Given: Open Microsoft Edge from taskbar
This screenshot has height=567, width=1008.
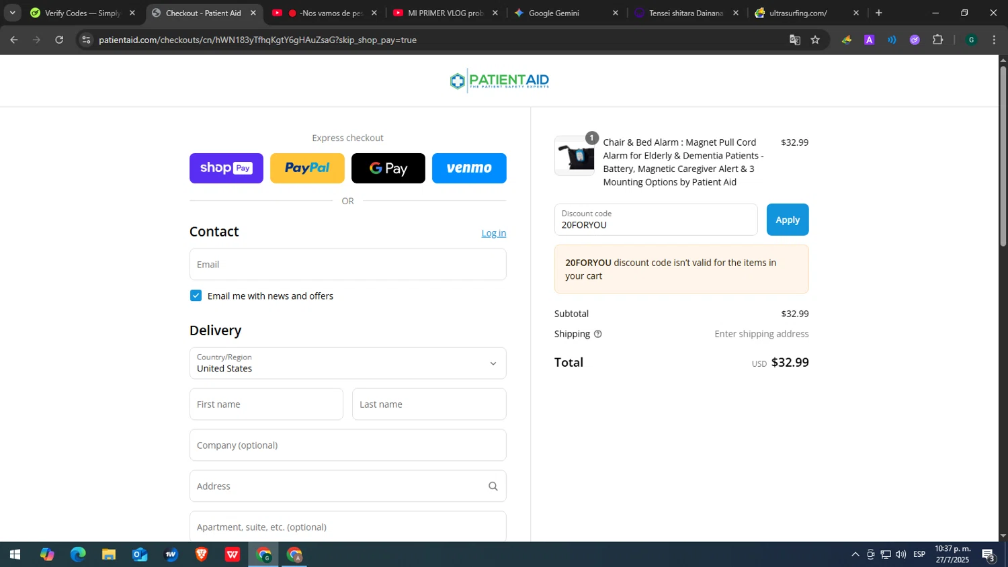Looking at the screenshot, I should tap(78, 555).
